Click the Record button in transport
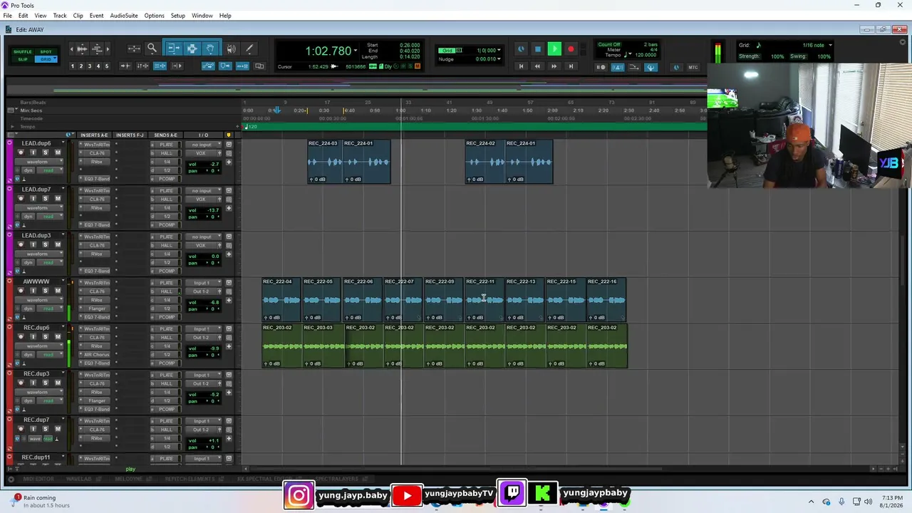Viewport: 912px width, 513px height. click(x=571, y=49)
